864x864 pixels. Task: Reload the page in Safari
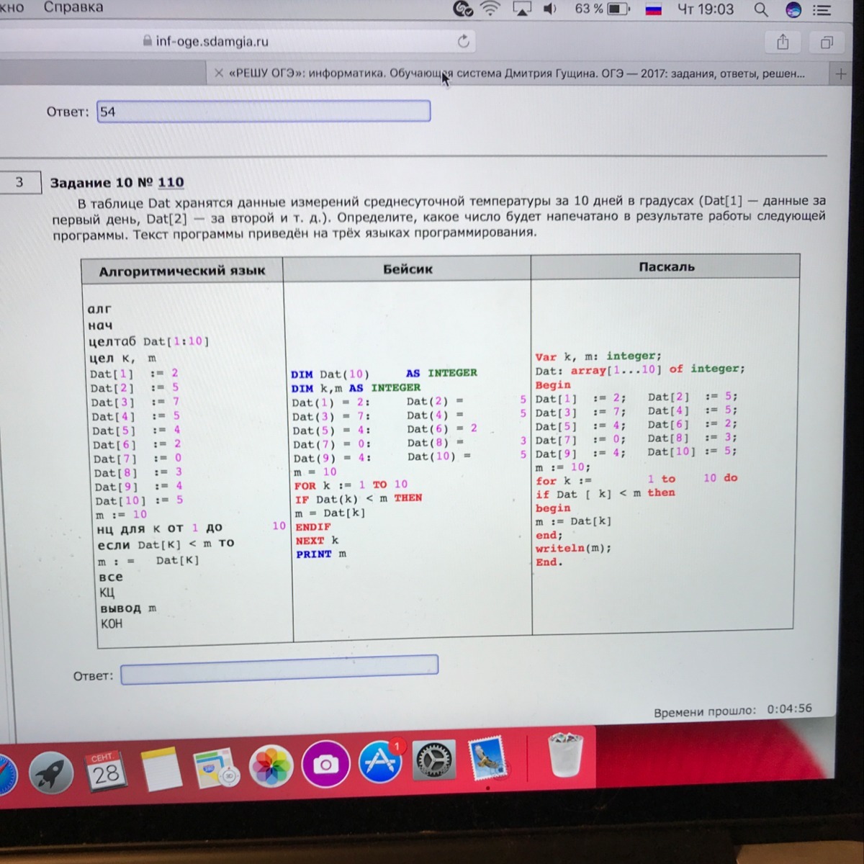coord(463,42)
